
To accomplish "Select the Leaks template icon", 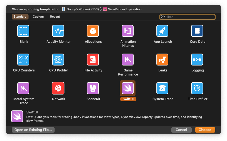I will (162, 60).
